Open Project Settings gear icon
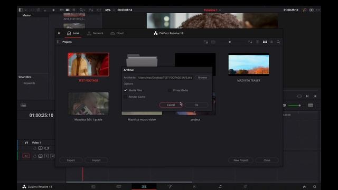The width and height of the screenshot is (338, 190). coord(315,187)
